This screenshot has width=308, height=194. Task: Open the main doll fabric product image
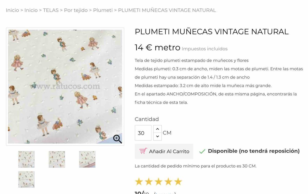pyautogui.click(x=65, y=87)
